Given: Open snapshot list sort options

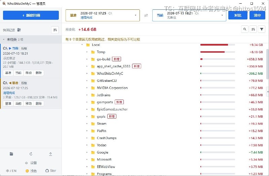Looking at the screenshot, I should click(x=55, y=30).
